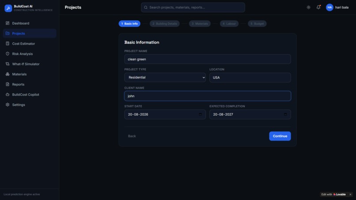Click the Basic Information heading
The height and width of the screenshot is (200, 356).
coord(142,42)
